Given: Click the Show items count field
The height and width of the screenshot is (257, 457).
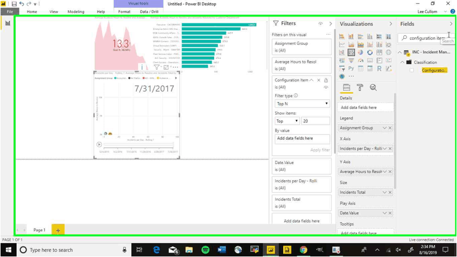Looking at the screenshot, I should (315, 121).
